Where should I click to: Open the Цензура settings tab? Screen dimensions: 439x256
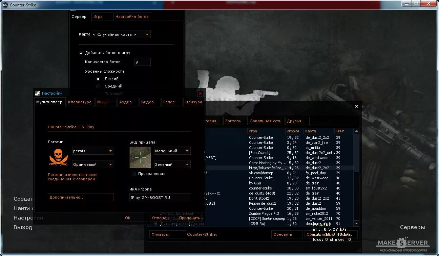coord(194,102)
